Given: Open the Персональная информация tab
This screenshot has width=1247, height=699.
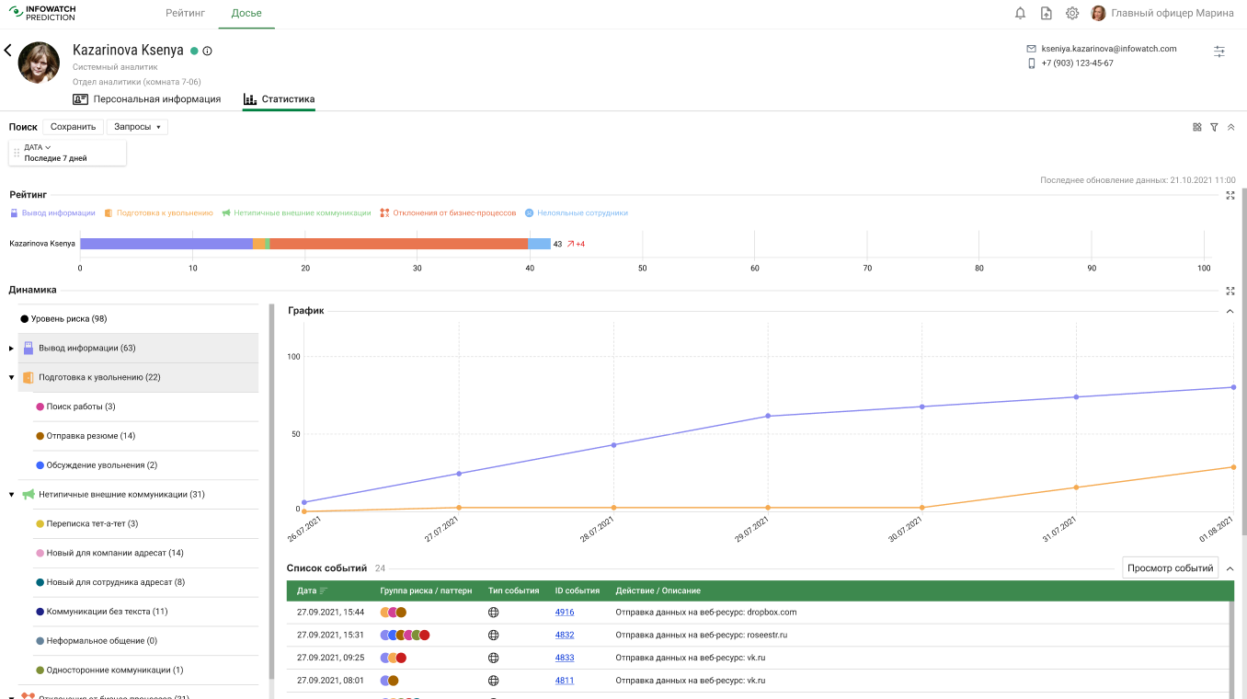Looking at the screenshot, I should tap(147, 99).
